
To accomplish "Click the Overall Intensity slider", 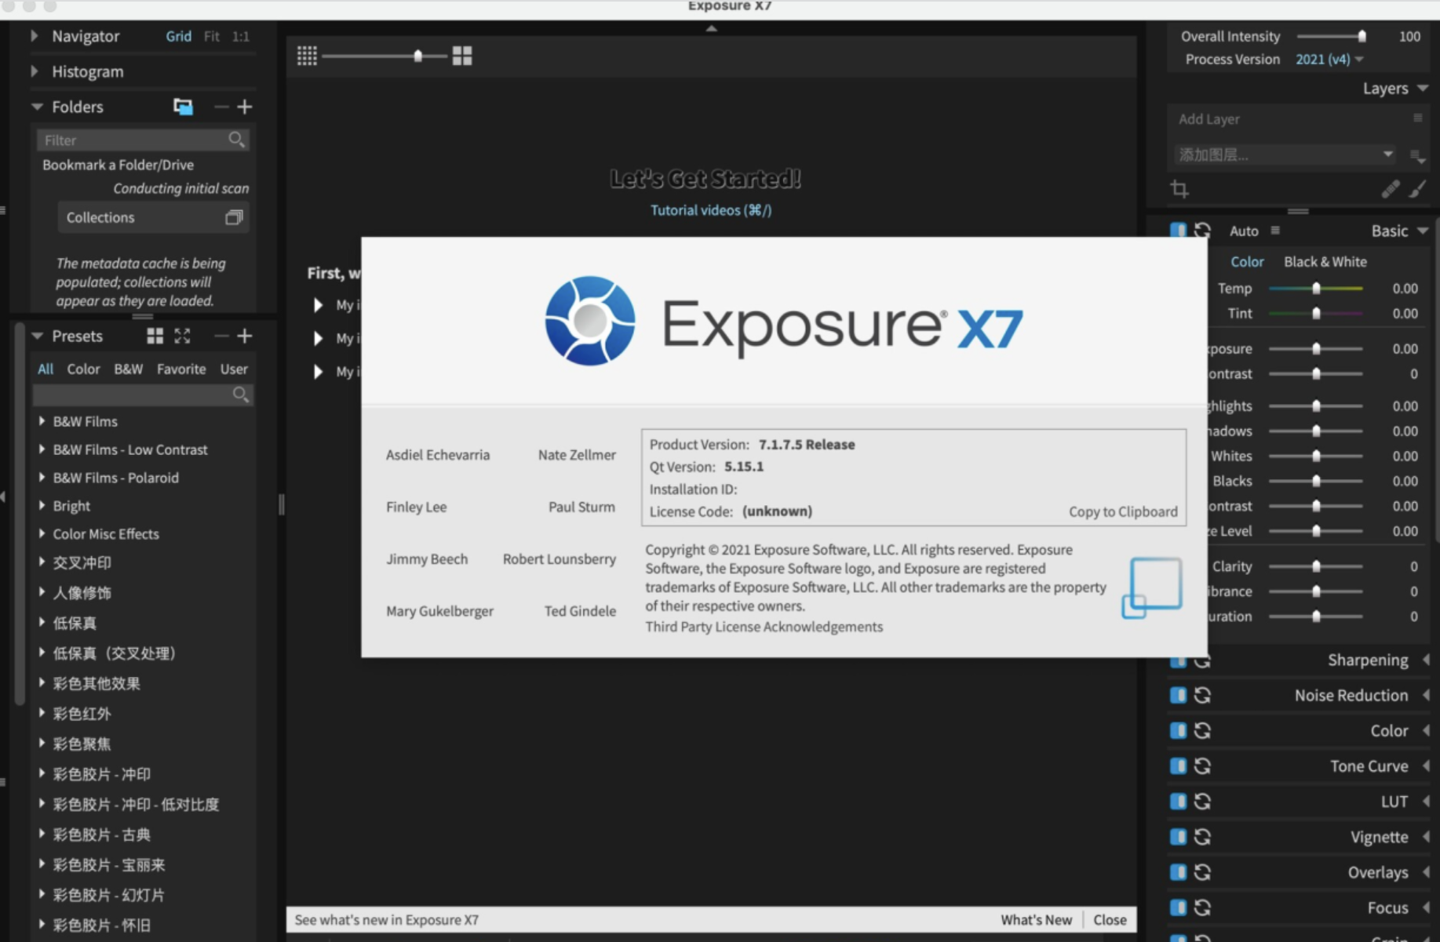I will coord(1332,36).
